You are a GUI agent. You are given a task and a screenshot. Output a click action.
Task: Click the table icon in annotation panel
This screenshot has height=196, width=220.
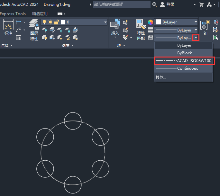click(x=19, y=38)
